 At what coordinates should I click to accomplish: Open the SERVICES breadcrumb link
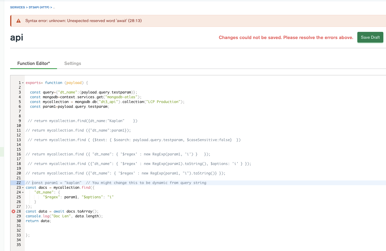(x=17, y=7)
